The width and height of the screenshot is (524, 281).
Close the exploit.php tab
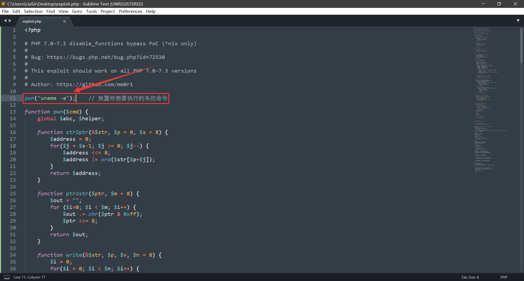[x=65, y=21]
